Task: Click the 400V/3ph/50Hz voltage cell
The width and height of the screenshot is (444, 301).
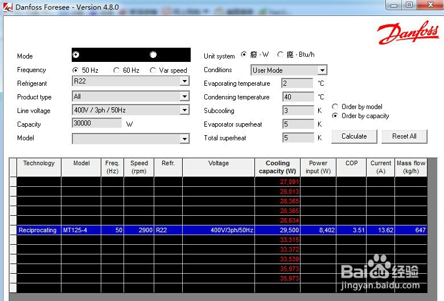Action: tap(219, 230)
